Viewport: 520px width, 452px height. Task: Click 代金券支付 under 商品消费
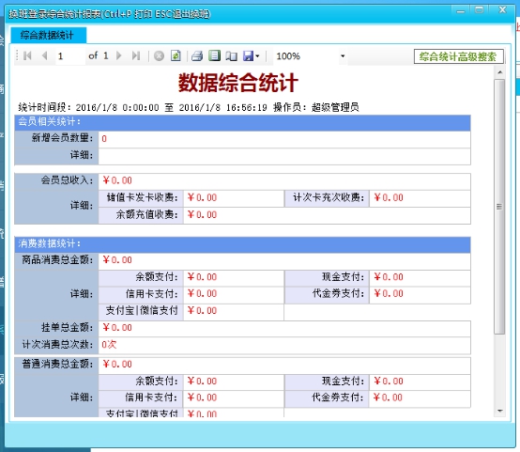pyautogui.click(x=338, y=293)
